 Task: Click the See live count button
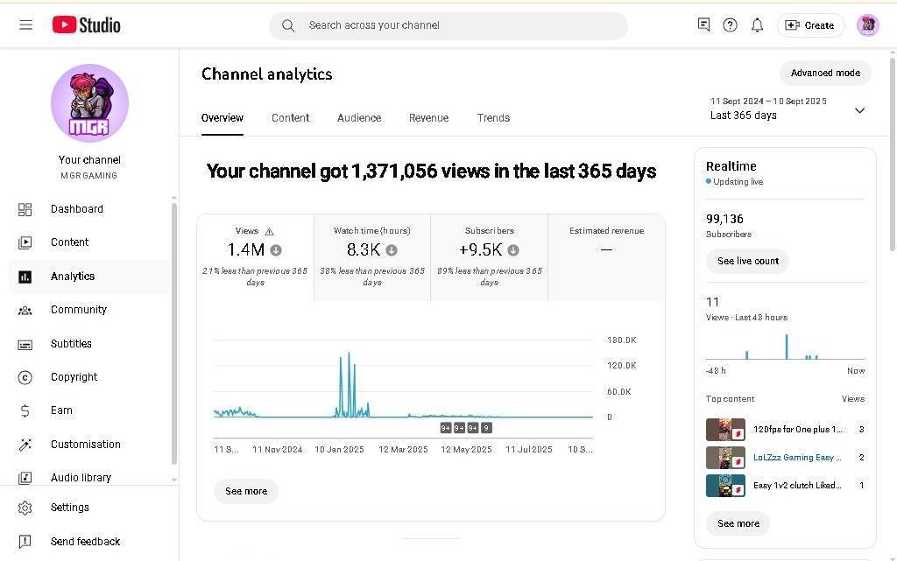tap(747, 261)
